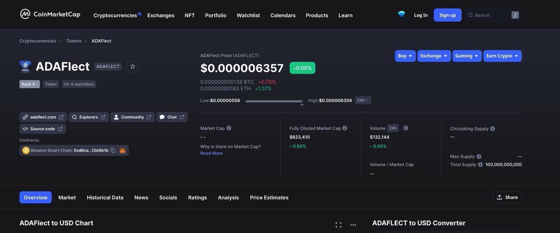560x233 pixels.
Task: Open the CoinMarketCap home logo
Action: click(50, 14)
